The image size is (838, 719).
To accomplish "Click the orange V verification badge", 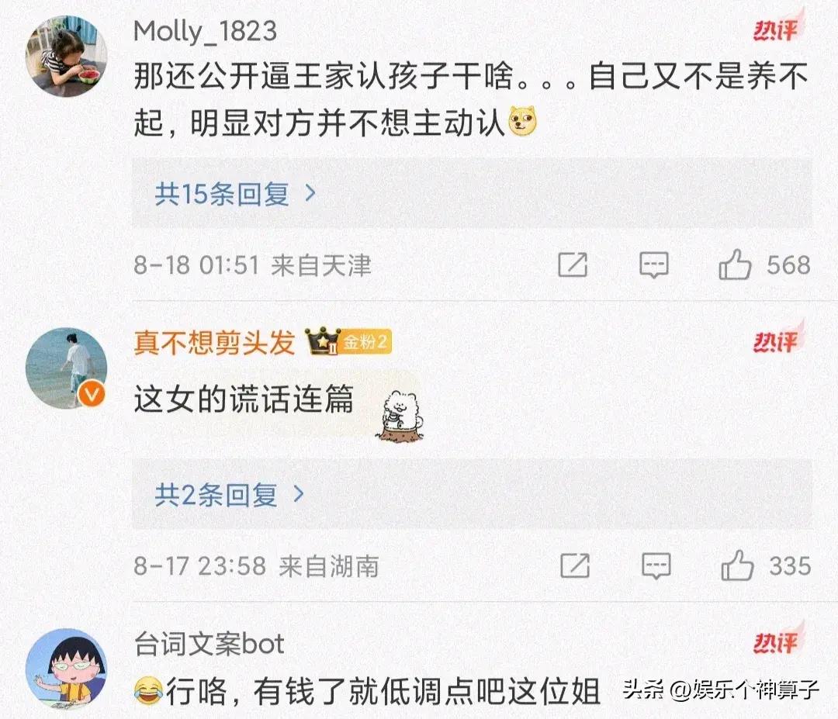I will pos(92,395).
